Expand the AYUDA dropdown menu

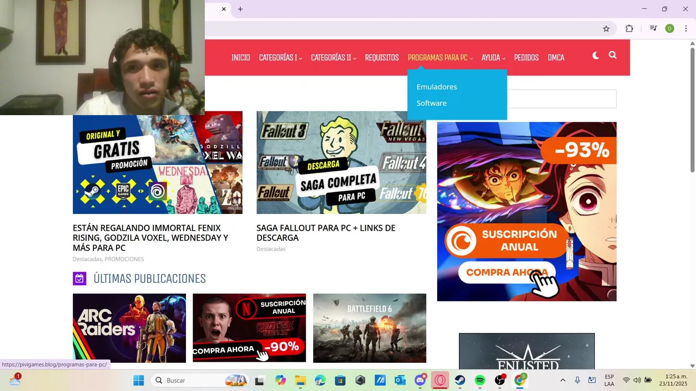point(493,58)
